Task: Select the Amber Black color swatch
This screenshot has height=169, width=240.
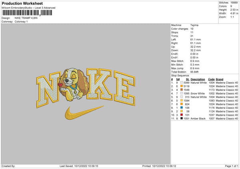Action: coord(182,118)
